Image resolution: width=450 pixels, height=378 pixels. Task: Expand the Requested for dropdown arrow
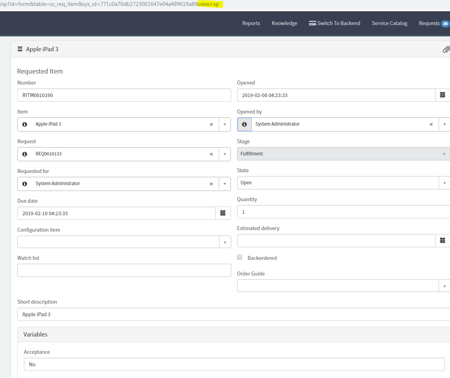(225, 184)
